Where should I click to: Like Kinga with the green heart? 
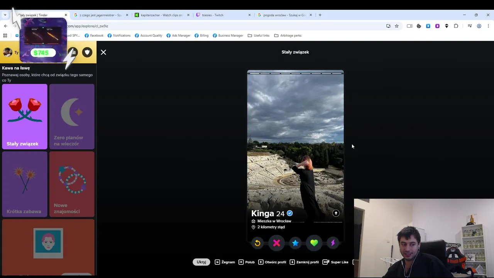[x=314, y=243]
